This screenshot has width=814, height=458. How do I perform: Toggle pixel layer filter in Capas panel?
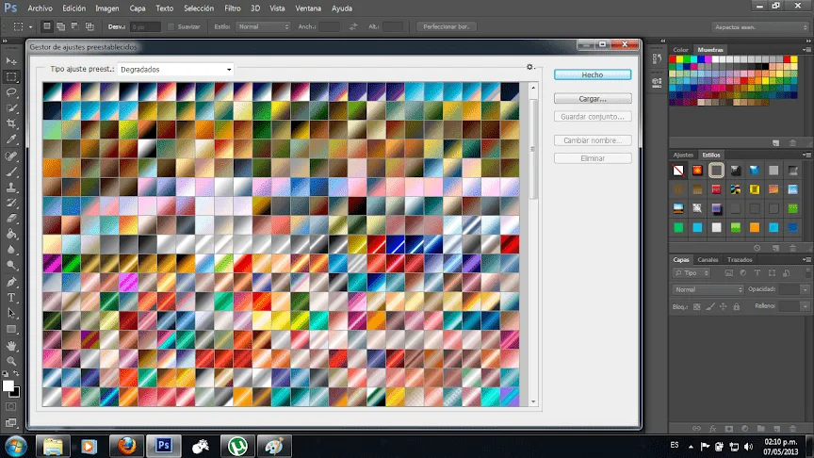point(729,273)
